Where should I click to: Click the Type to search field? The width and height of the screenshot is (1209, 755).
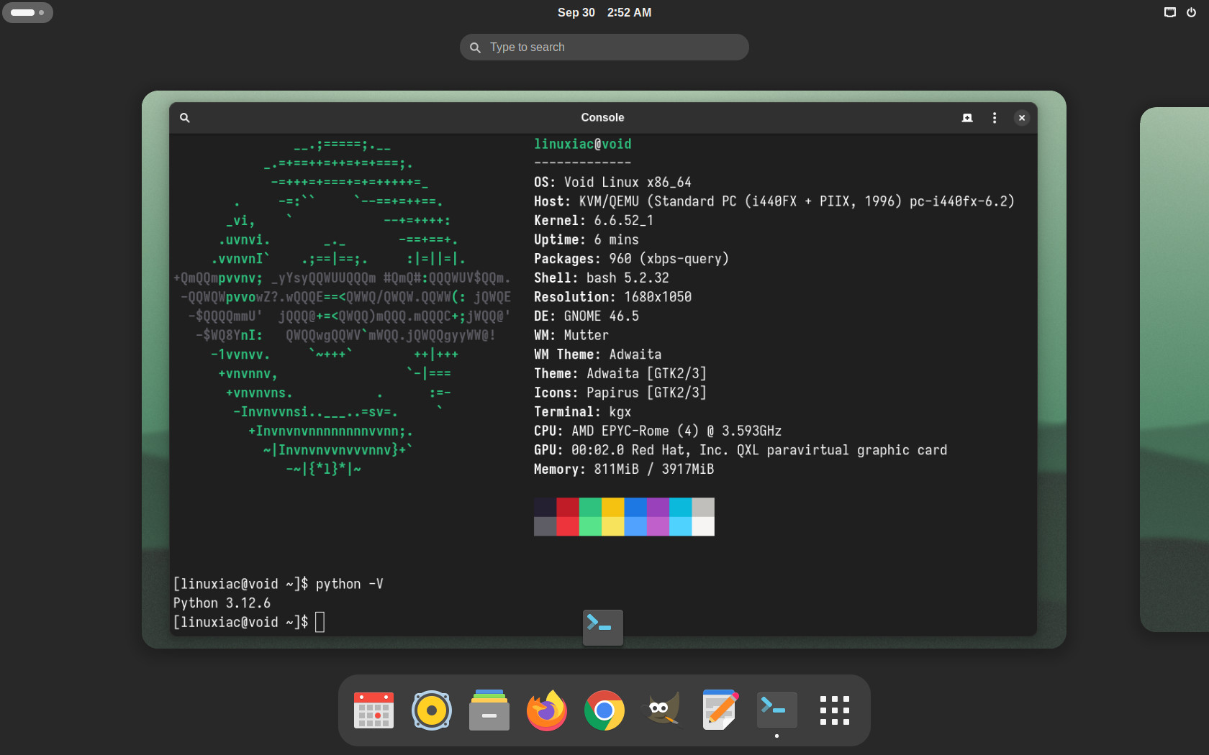tap(604, 47)
